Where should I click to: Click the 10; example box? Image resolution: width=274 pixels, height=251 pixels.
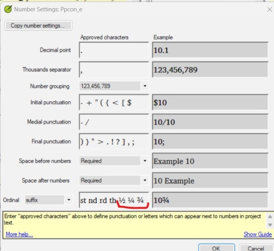[x=210, y=142]
